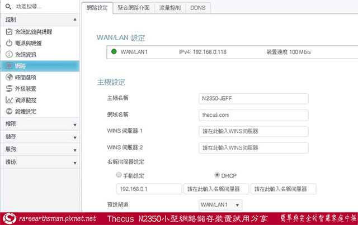Screen dimensions: 358x225
Task: Select the external devices icon
Action: click(9, 89)
